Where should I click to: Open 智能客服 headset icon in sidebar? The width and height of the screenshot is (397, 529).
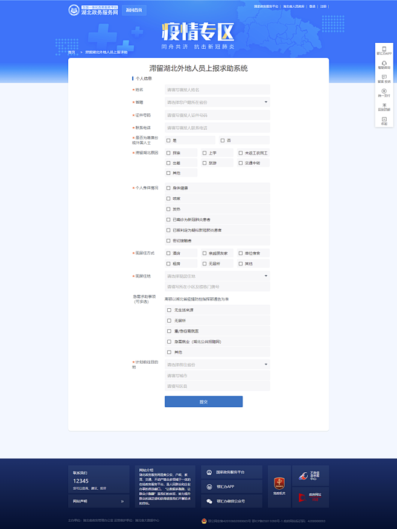tap(384, 62)
